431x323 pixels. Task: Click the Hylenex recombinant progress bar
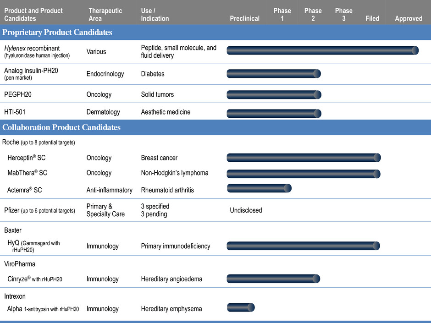(x=322, y=51)
